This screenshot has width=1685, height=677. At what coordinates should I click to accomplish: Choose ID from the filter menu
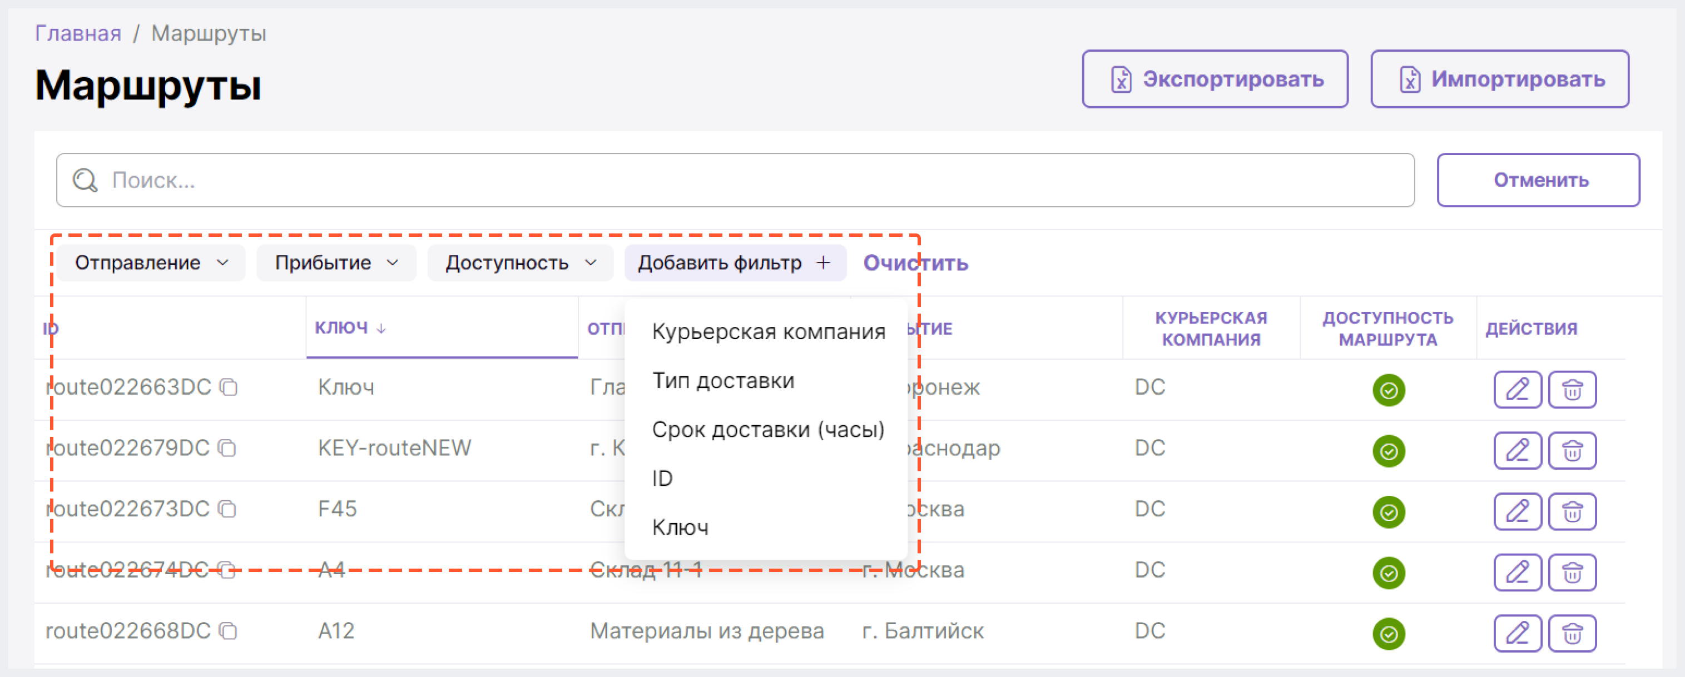662,479
